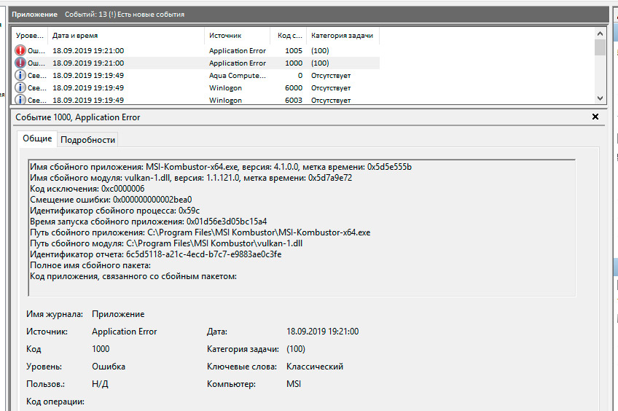Sort by the Уровень column header
Viewport: 618px width, 411px height.
click(x=30, y=36)
